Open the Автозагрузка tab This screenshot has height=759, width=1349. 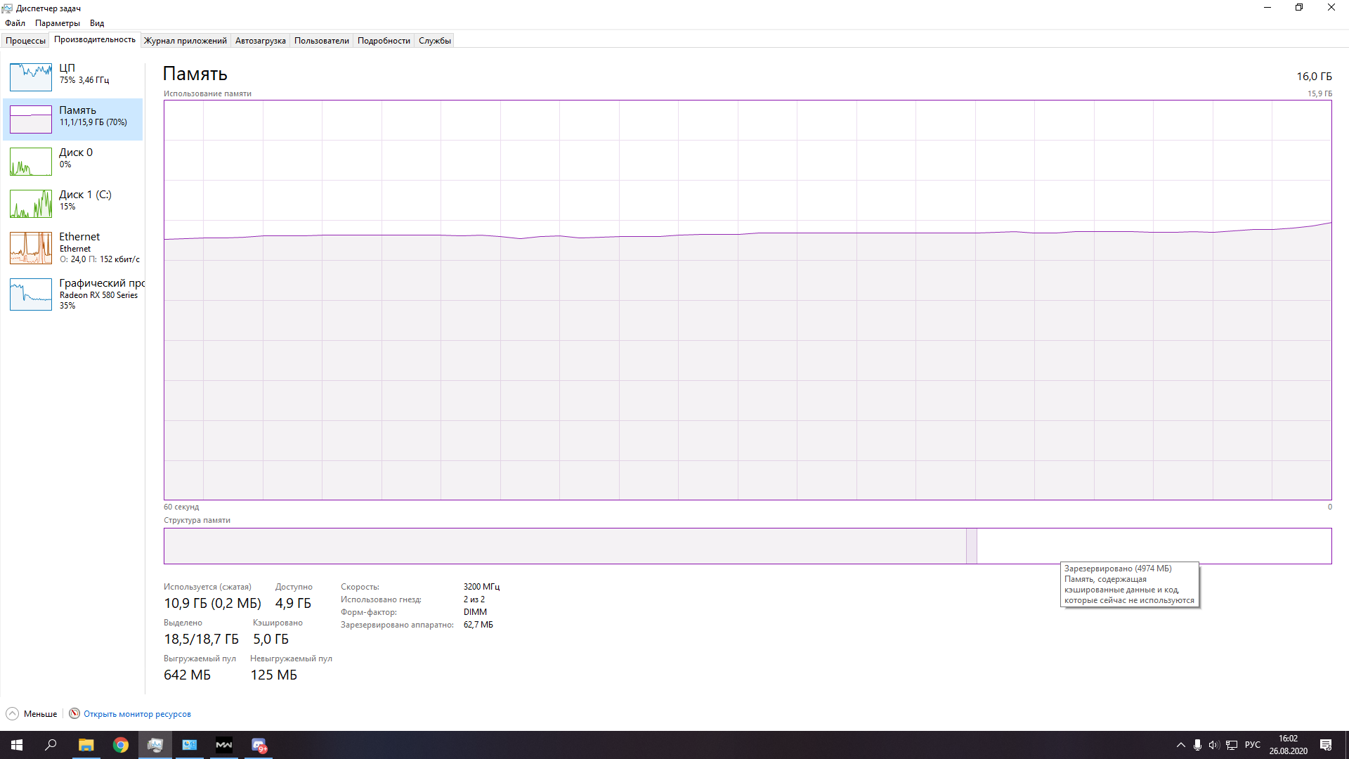pyautogui.click(x=261, y=41)
